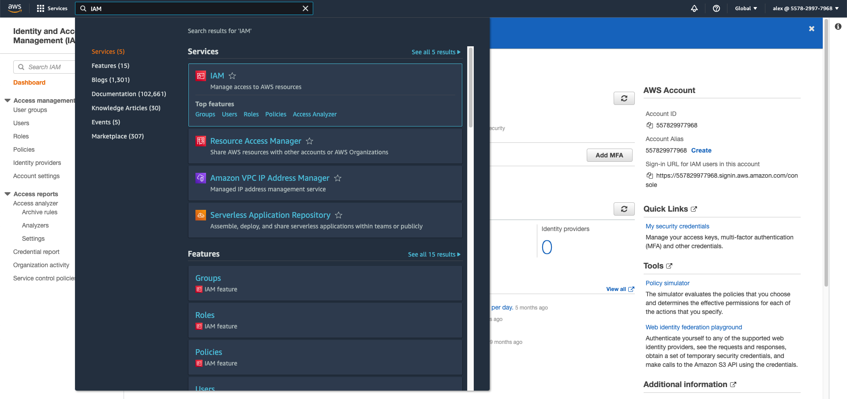This screenshot has width=847, height=399.
Task: Open Roles under Top features
Action: 251,114
